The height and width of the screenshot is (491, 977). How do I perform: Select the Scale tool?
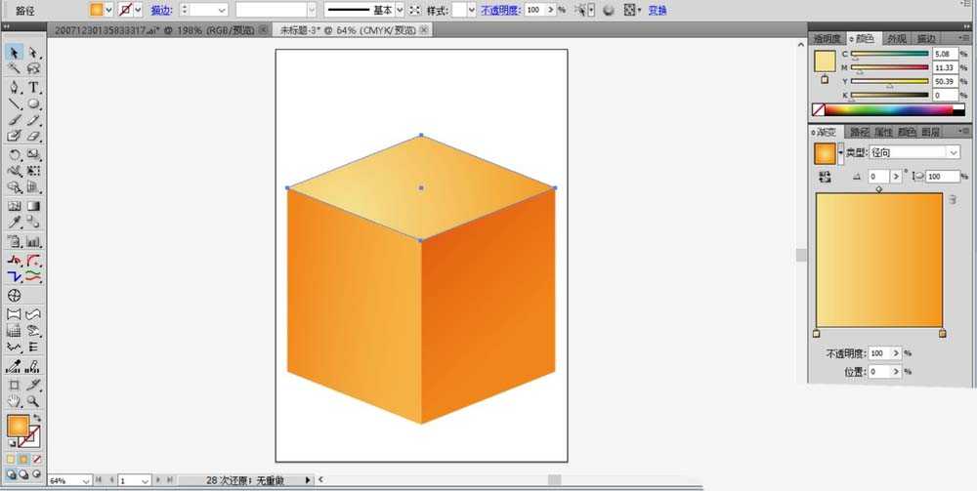click(x=33, y=154)
